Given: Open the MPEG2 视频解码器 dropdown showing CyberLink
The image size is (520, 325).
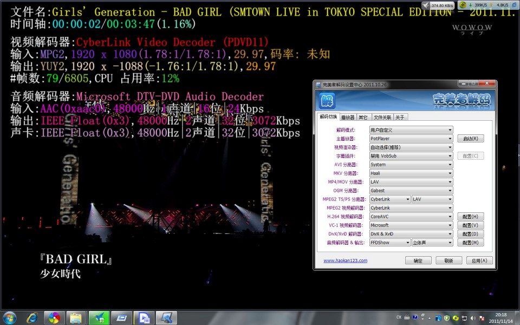Looking at the screenshot, I should click(x=411, y=207).
